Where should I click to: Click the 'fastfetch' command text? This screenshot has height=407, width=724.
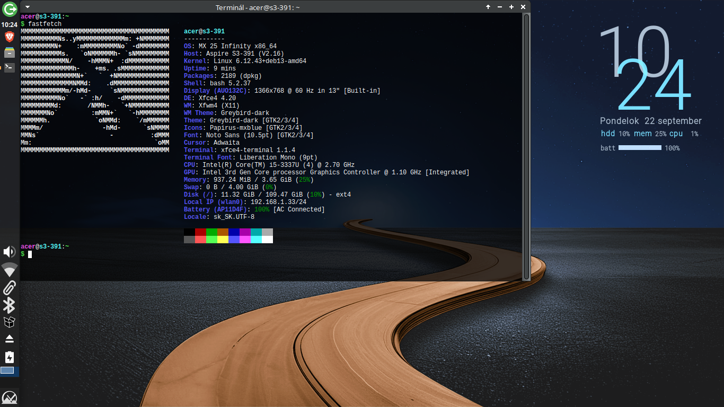tap(45, 24)
